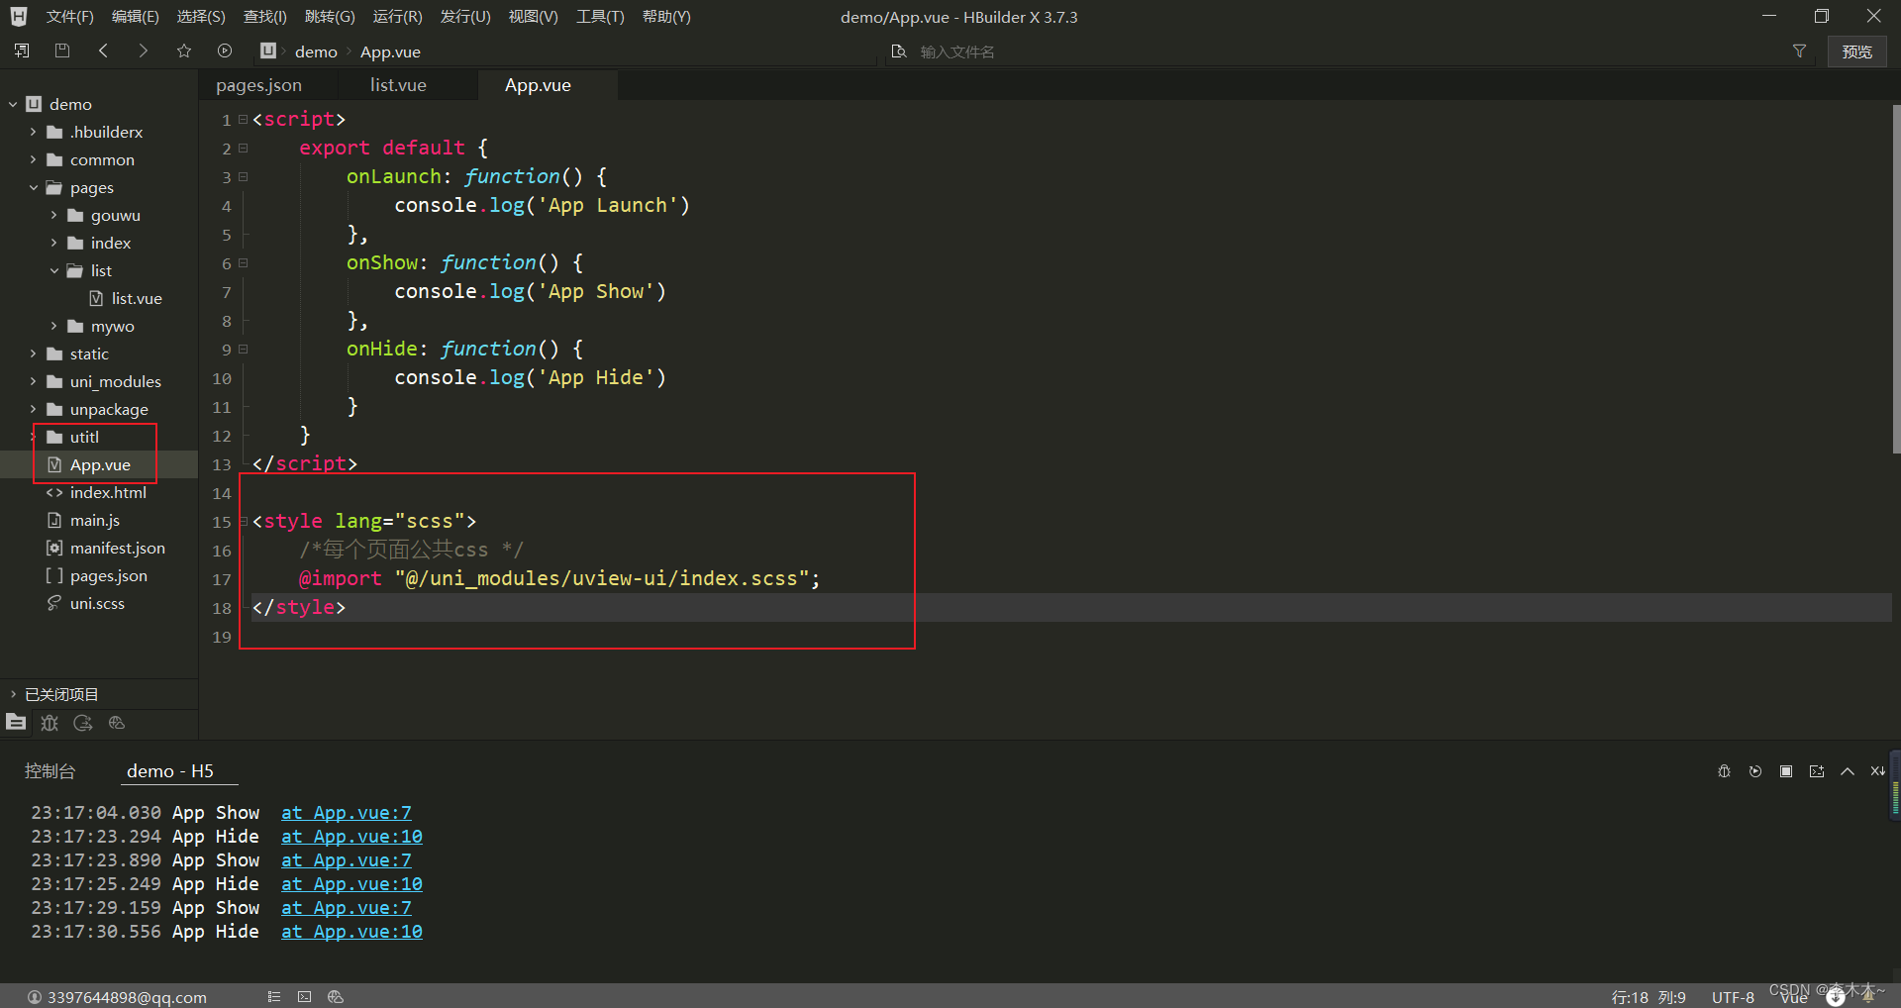Screen dimensions: 1901x1008
Task: Expand the index folder
Action: (x=53, y=243)
